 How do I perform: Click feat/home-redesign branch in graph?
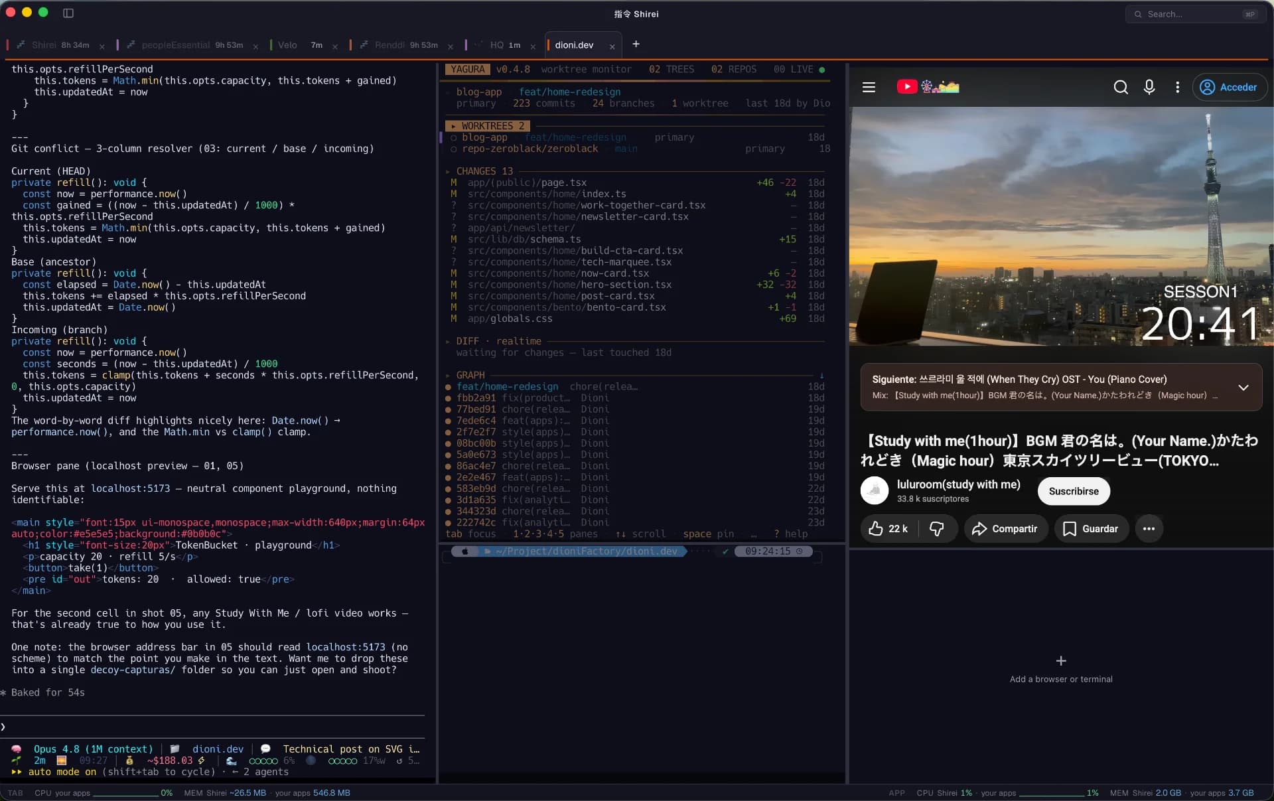click(x=507, y=386)
